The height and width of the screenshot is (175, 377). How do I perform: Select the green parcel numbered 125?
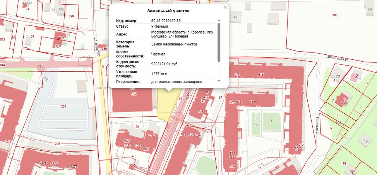[x=343, y=164]
